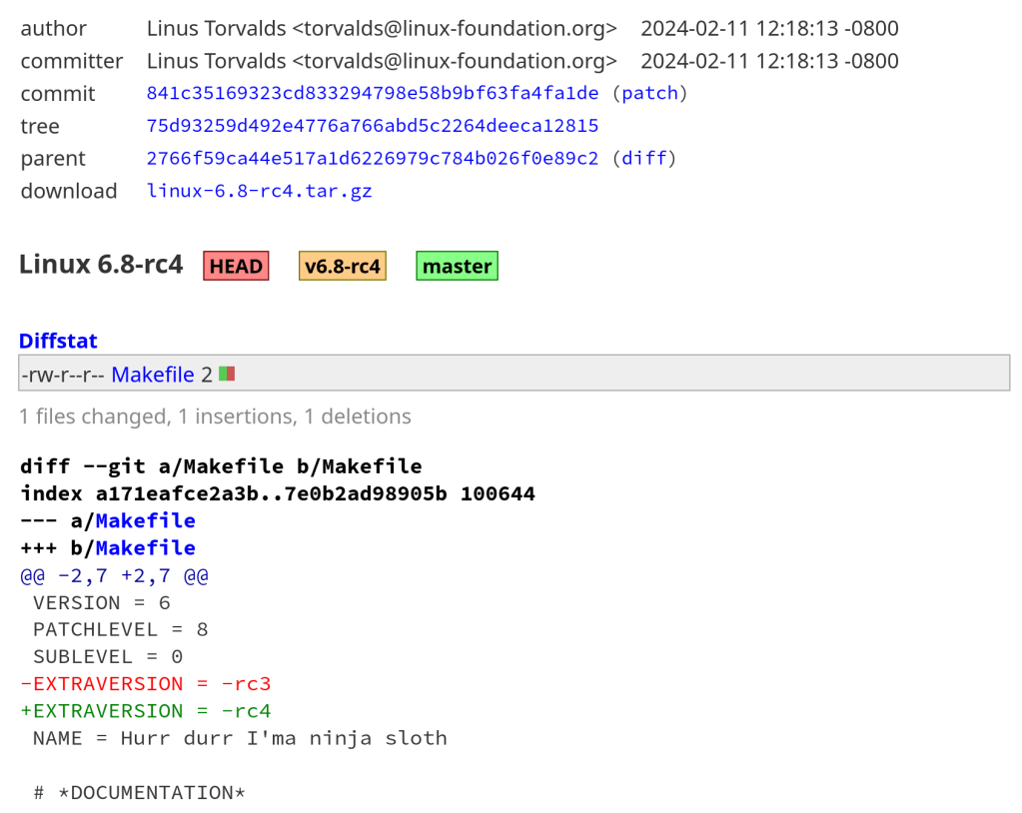Open tree hash 75d93259d492 link
1022x813 pixels.
pyautogui.click(x=372, y=126)
